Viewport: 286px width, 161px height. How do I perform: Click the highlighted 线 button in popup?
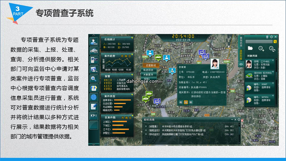coord(186,102)
